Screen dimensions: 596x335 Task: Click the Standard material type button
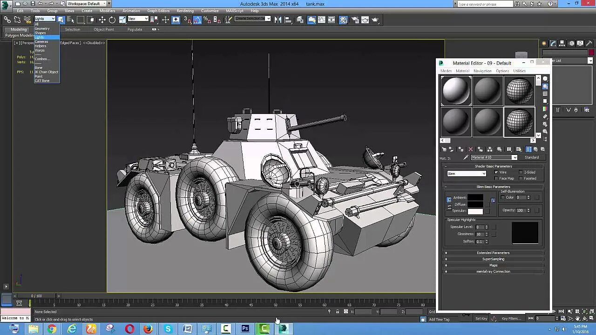pyautogui.click(x=532, y=158)
